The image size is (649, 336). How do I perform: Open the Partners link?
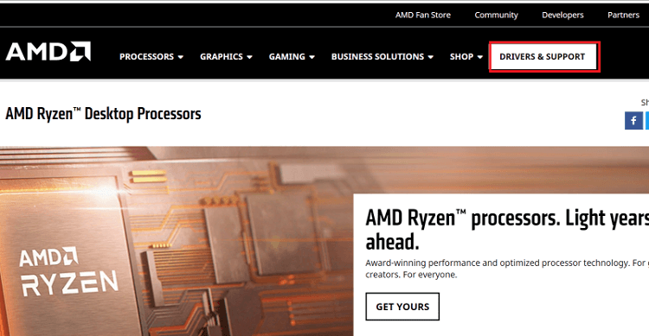pyautogui.click(x=623, y=15)
